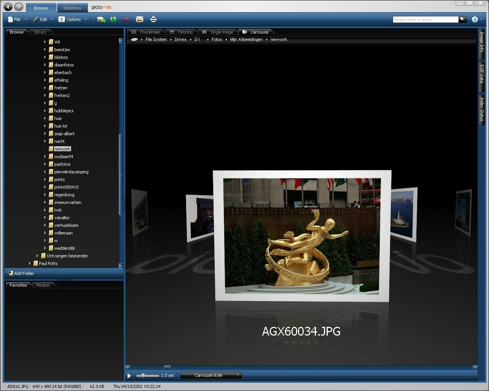Click the carousel horizontal scrollbar thumb

tap(167, 368)
